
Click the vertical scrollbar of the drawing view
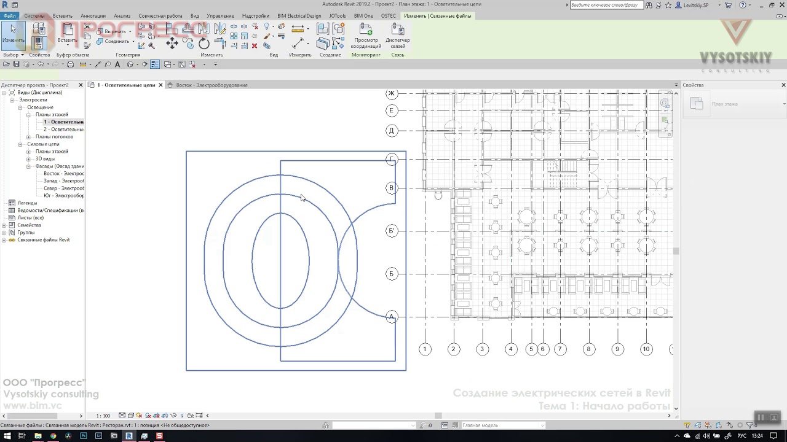point(676,250)
